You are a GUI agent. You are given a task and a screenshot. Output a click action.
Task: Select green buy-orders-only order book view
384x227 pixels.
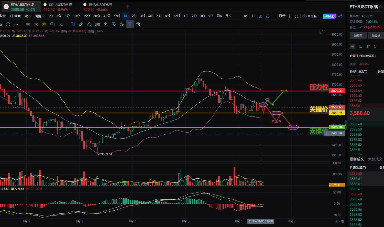361,47
